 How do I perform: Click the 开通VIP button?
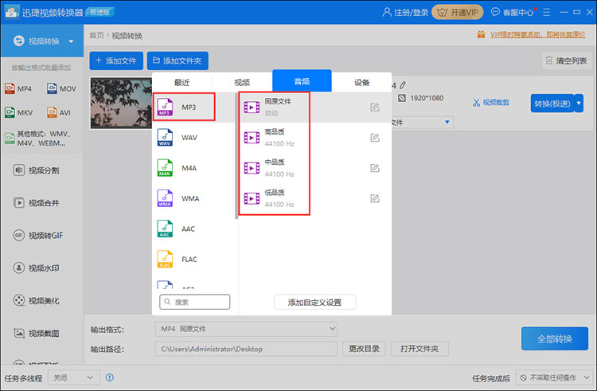click(x=458, y=12)
